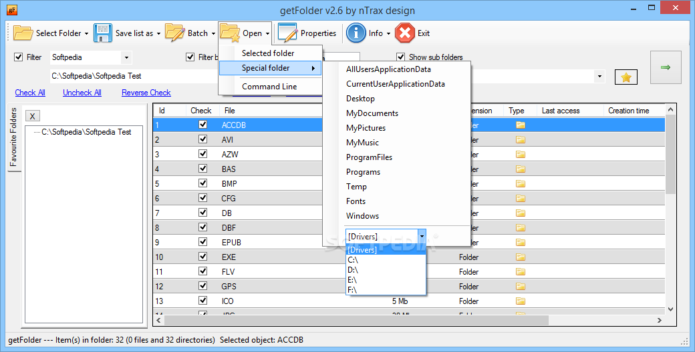Switch to Favourite Folders vertical tab
This screenshot has width=695, height=352.
pos(14,137)
